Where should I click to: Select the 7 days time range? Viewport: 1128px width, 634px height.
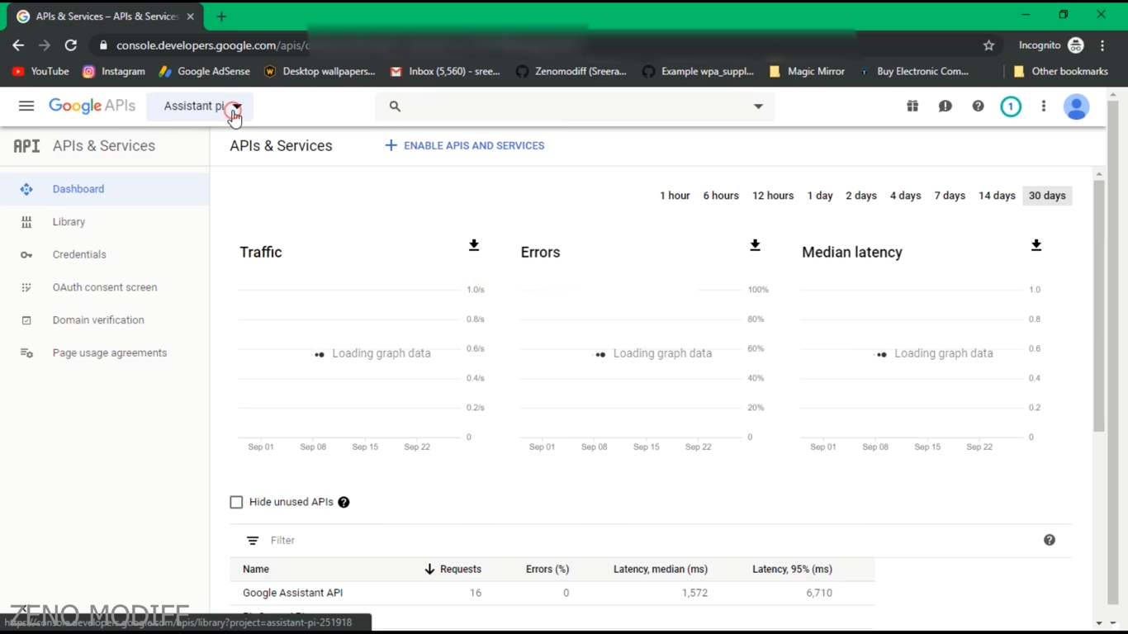click(950, 196)
